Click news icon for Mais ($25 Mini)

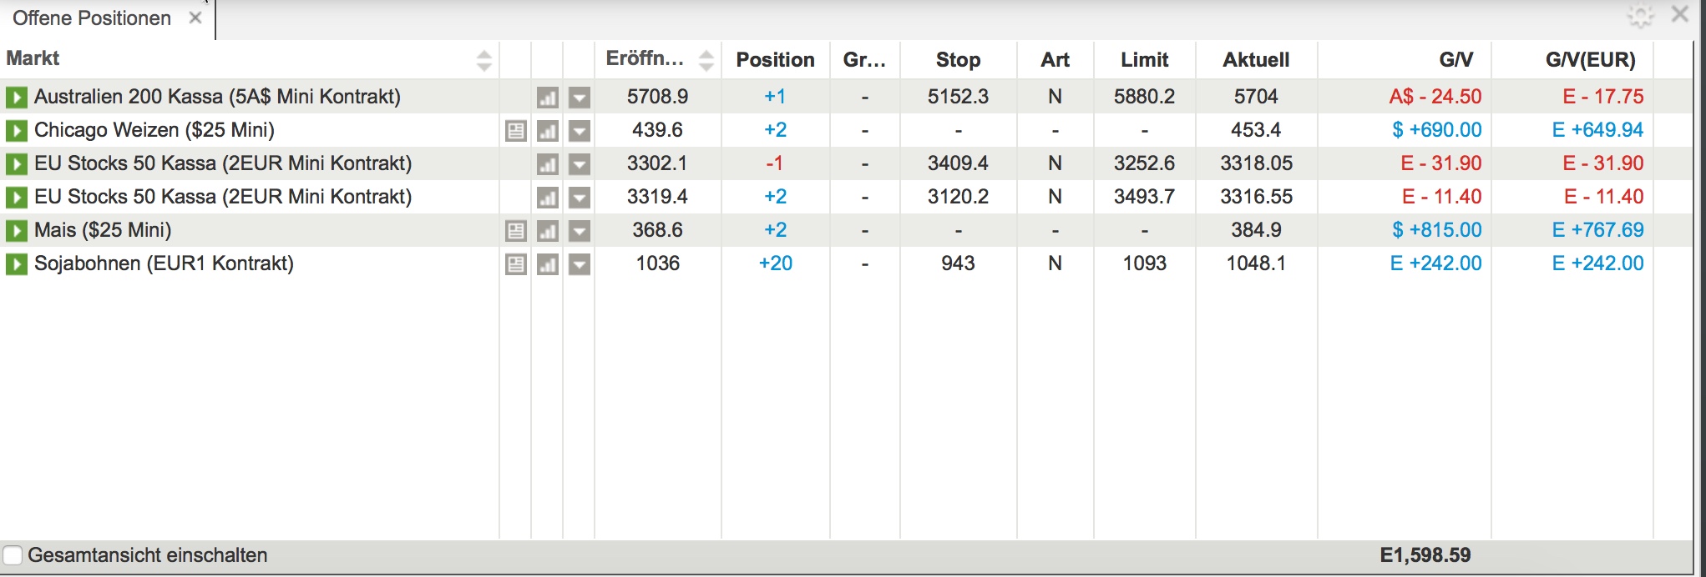pos(516,231)
